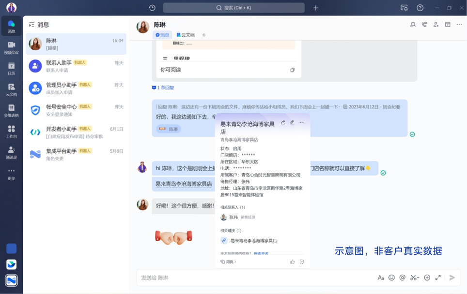Edit the store card with pencil icon

[293, 122]
